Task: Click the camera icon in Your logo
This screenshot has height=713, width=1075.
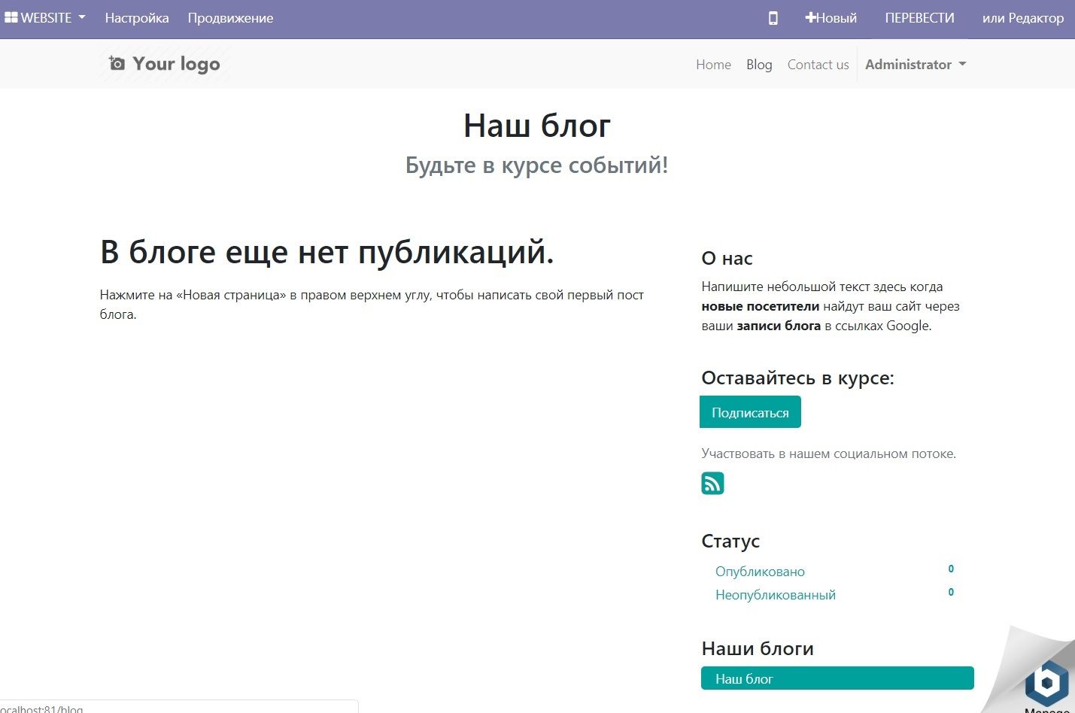Action: pyautogui.click(x=117, y=64)
